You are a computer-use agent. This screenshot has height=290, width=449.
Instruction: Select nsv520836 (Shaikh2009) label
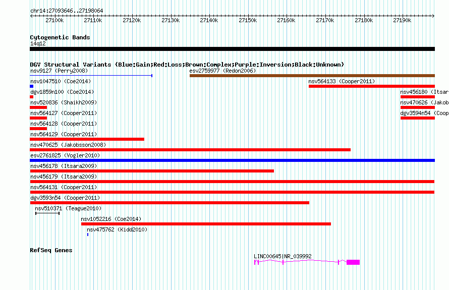64,102
